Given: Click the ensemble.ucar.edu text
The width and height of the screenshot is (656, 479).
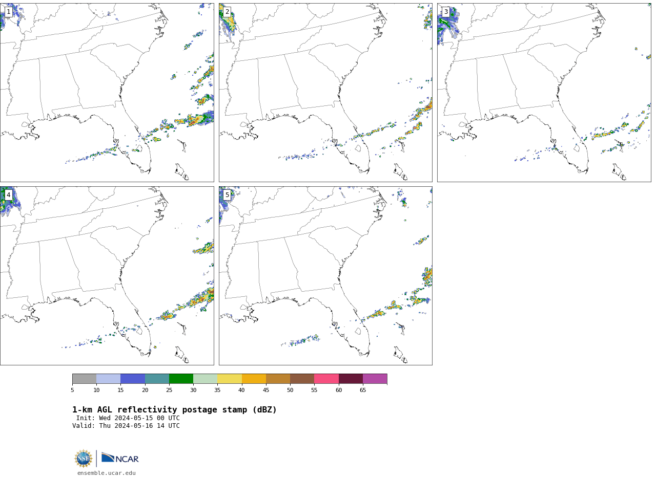Looking at the screenshot, I should [x=107, y=473].
